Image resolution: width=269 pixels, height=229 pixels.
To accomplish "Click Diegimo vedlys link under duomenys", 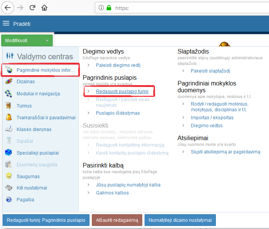I will 207,125.
